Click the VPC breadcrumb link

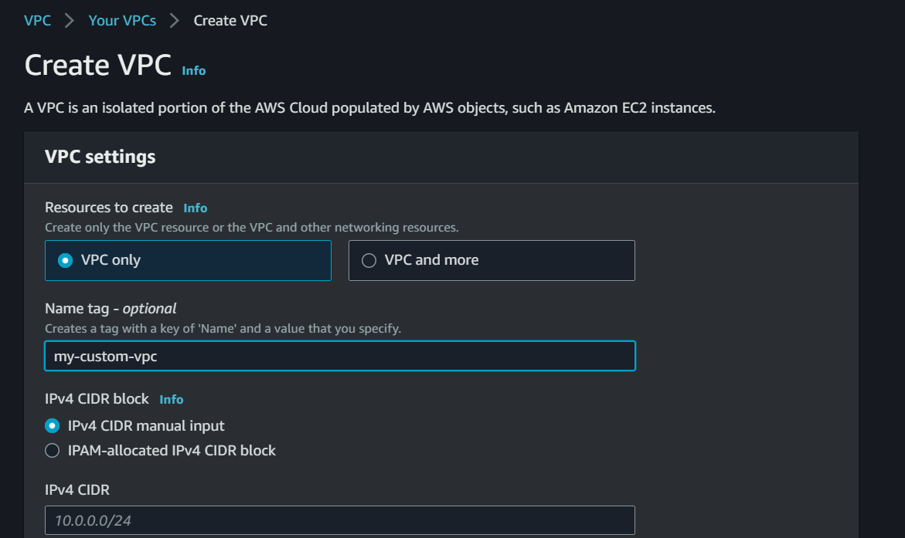(x=38, y=21)
